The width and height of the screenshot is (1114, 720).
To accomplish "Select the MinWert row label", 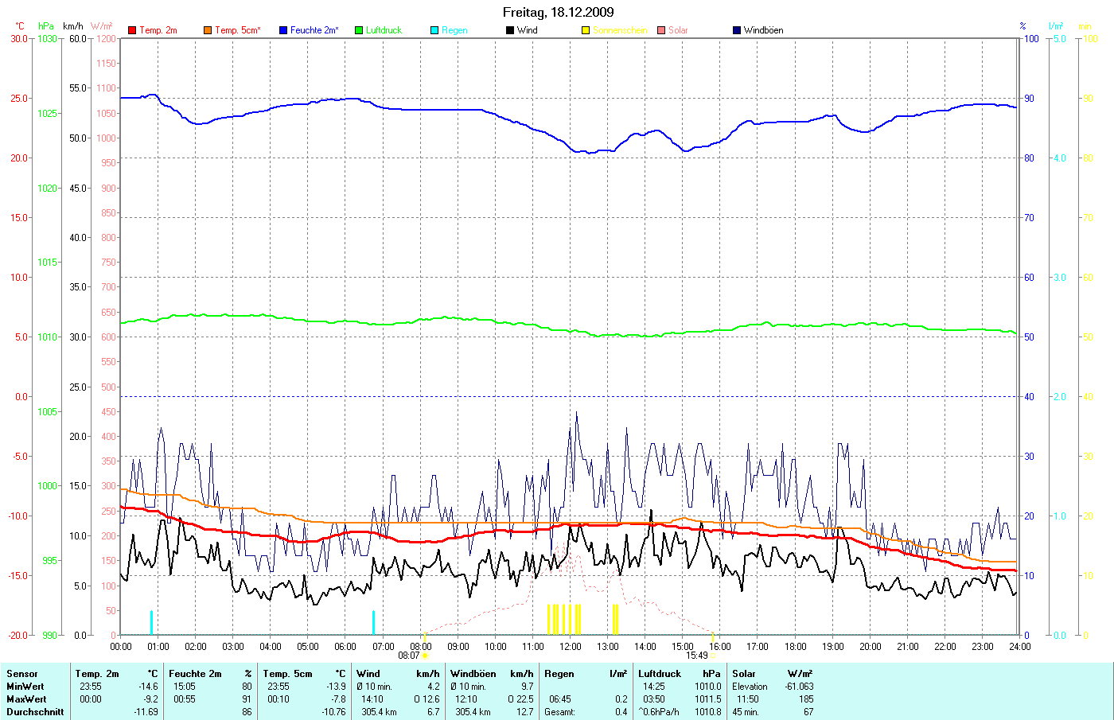I will (25, 687).
